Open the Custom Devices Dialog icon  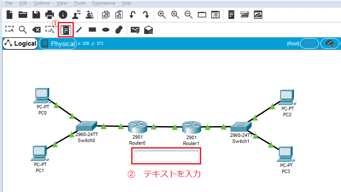point(215,15)
